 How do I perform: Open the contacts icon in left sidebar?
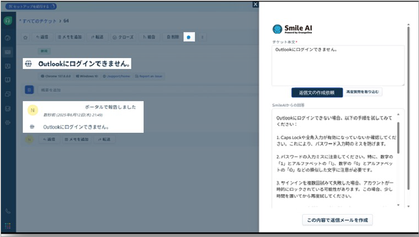tap(8, 66)
